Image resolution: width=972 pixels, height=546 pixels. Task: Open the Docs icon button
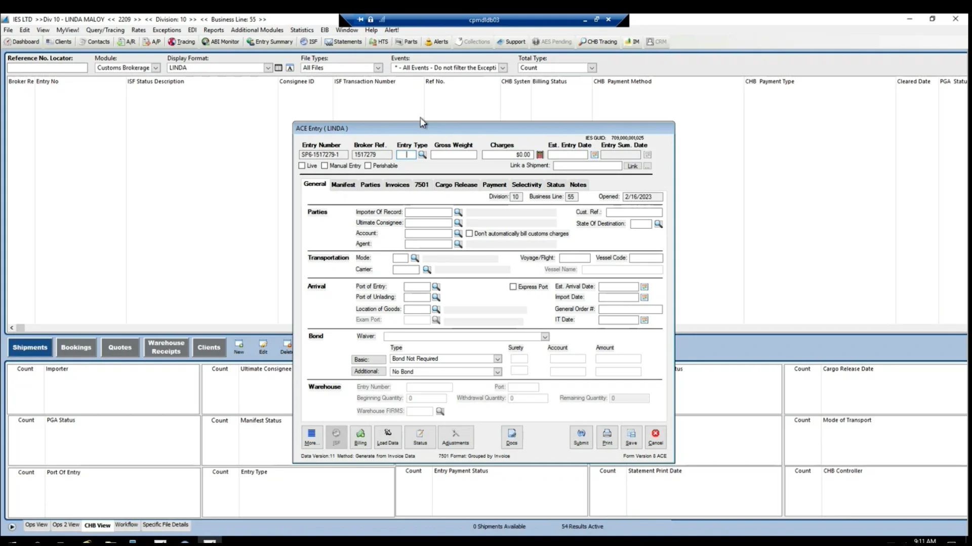click(512, 437)
